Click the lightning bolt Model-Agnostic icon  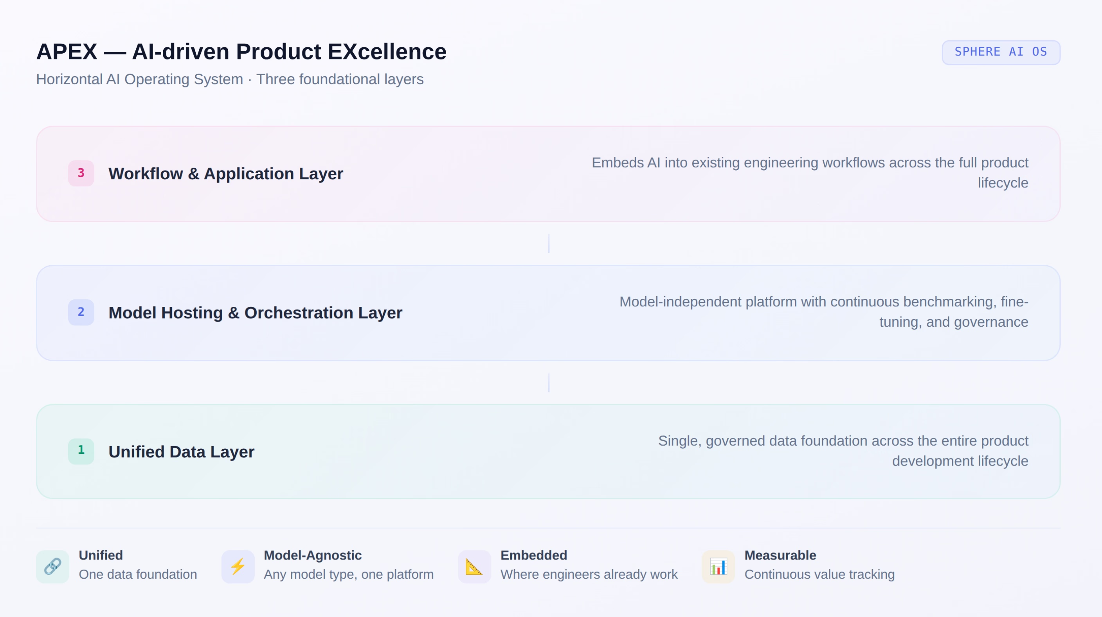(238, 567)
